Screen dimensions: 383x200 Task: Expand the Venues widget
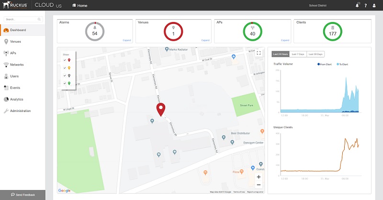[205, 40]
